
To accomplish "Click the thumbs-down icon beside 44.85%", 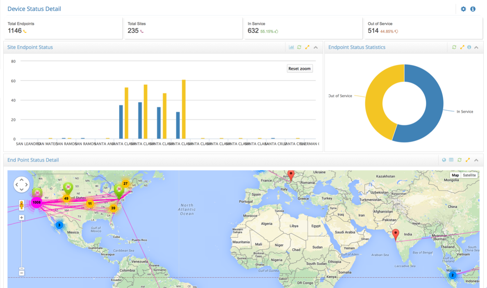I will [396, 32].
